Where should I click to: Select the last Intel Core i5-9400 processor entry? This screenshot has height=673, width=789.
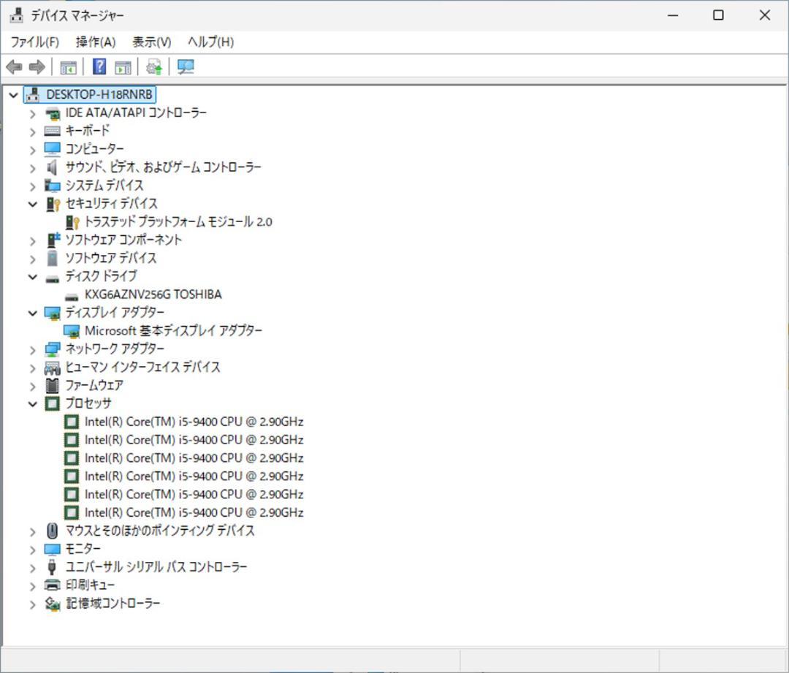[194, 512]
